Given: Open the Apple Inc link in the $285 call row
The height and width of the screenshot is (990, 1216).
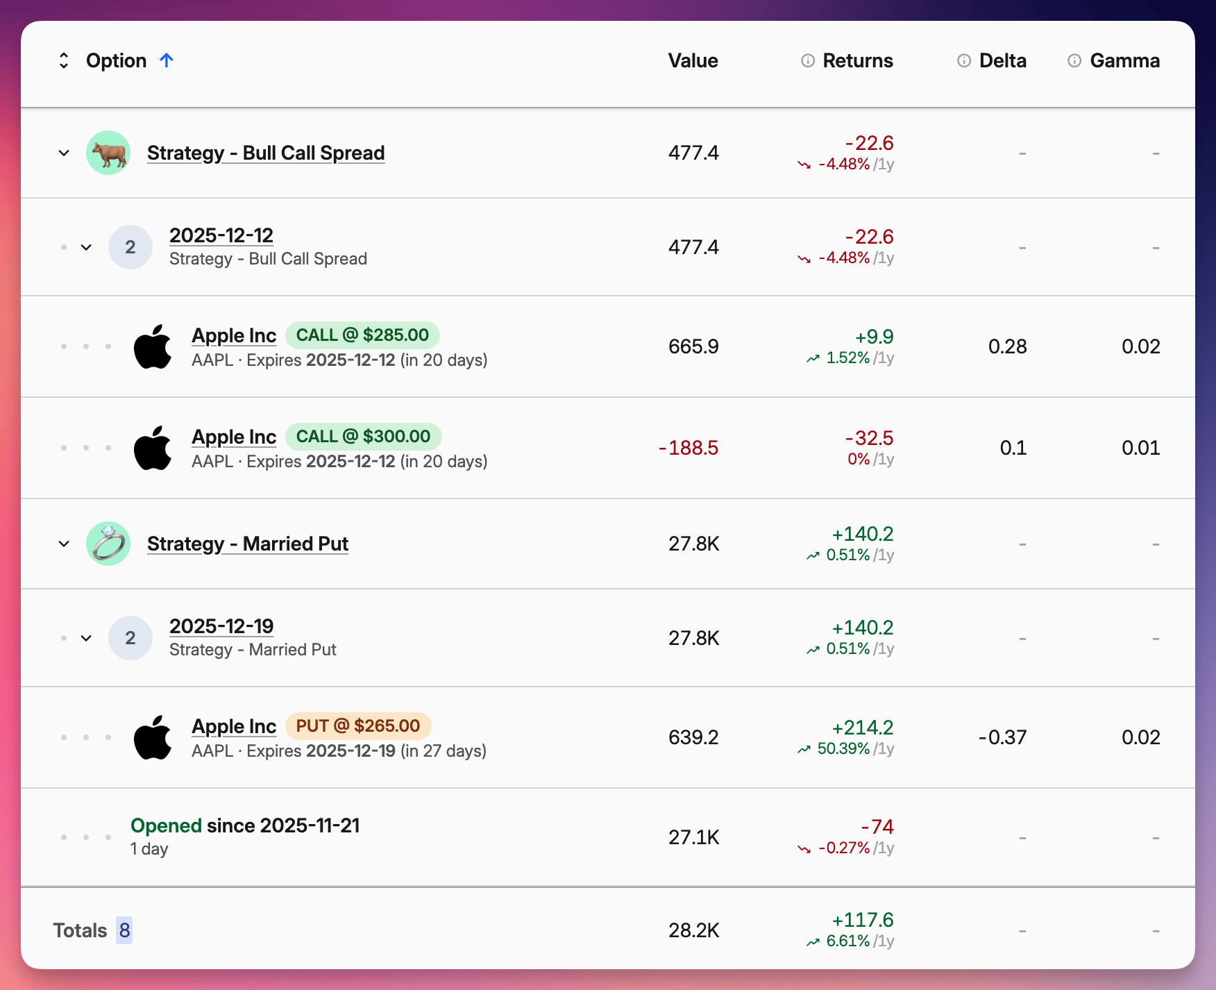Looking at the screenshot, I should (234, 335).
